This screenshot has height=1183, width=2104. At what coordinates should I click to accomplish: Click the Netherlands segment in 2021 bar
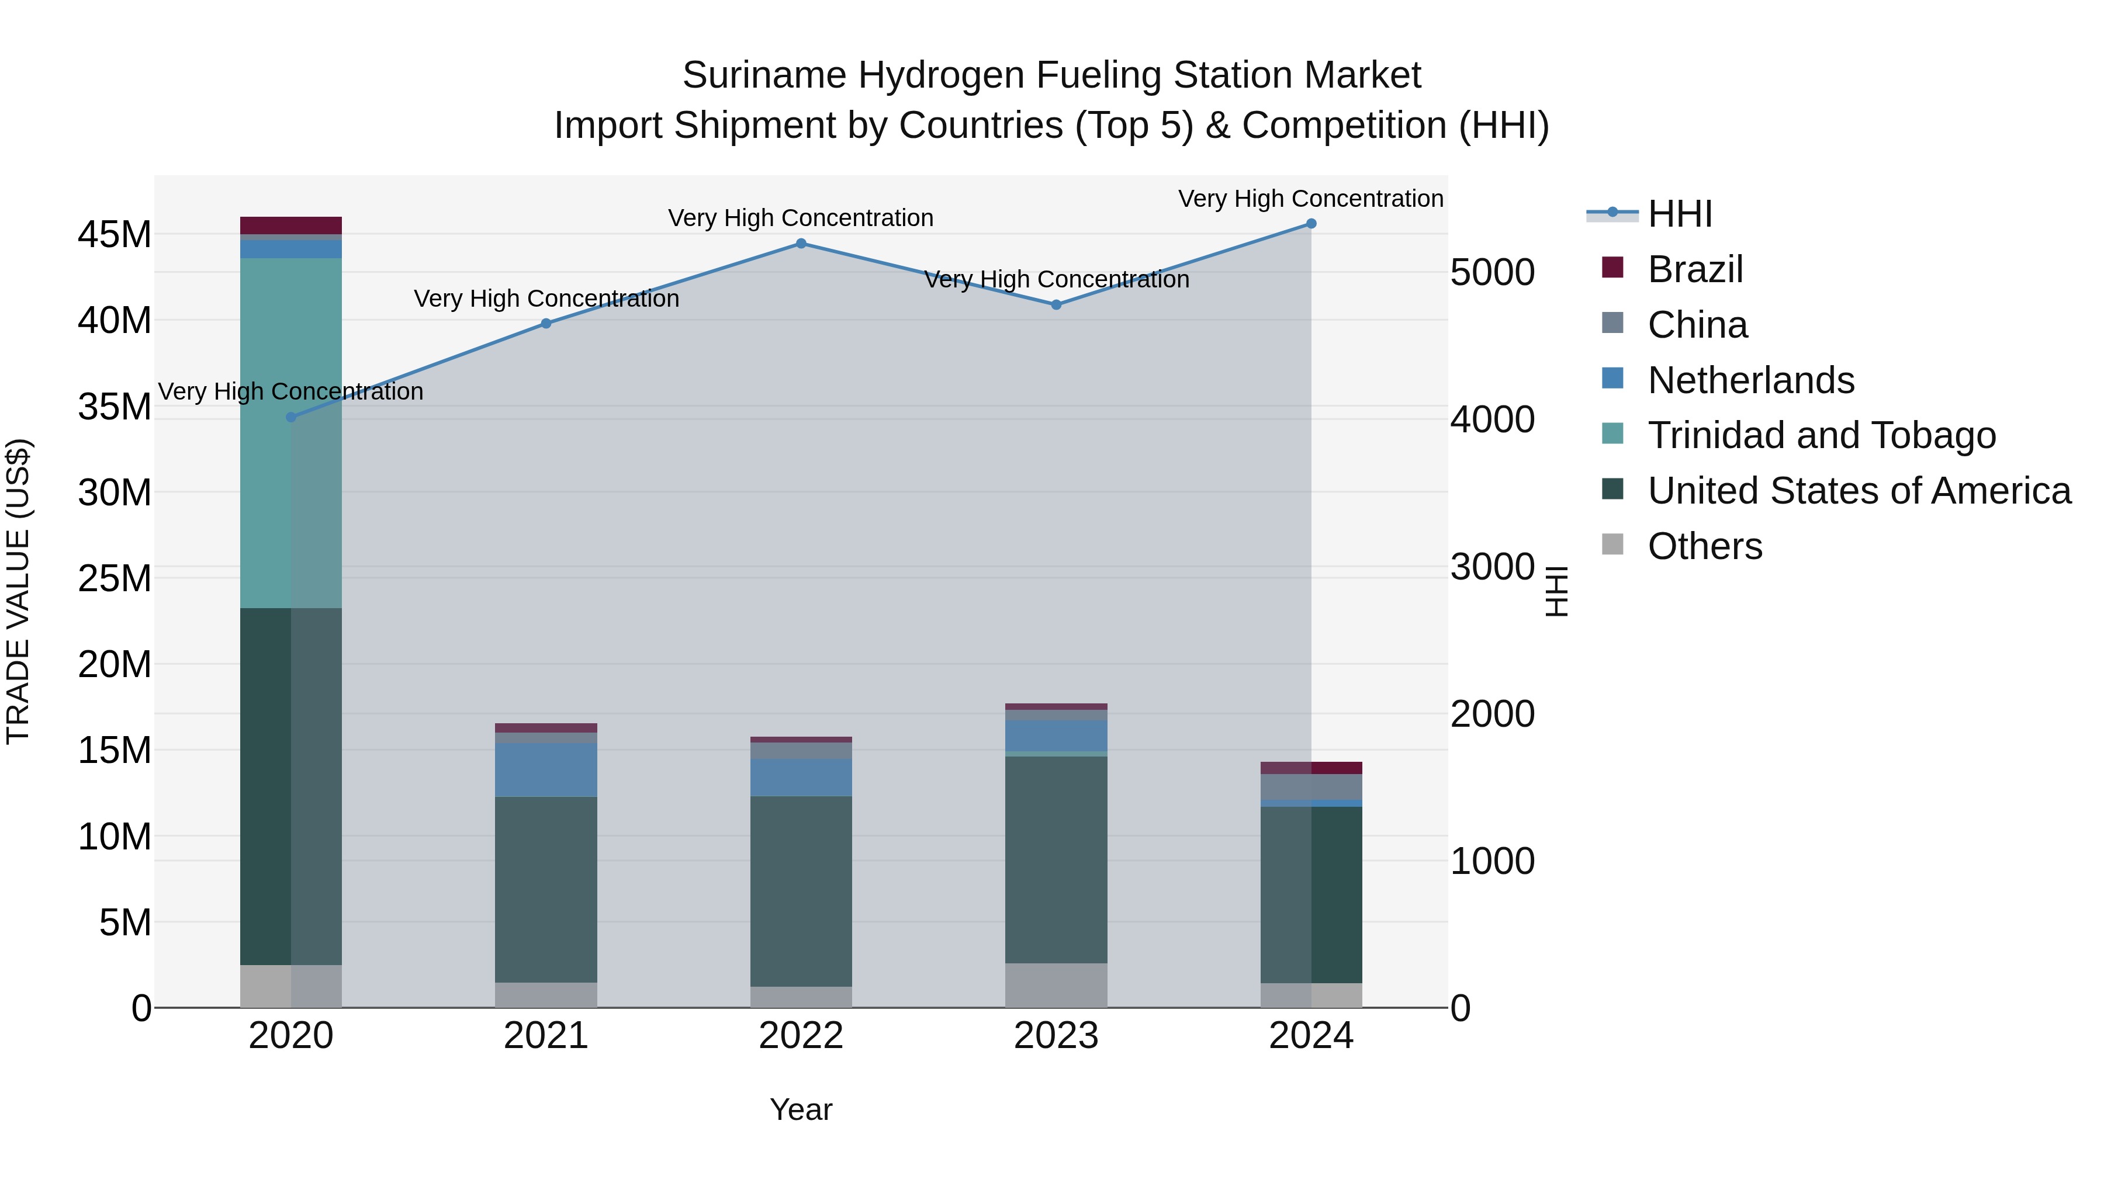tap(546, 769)
